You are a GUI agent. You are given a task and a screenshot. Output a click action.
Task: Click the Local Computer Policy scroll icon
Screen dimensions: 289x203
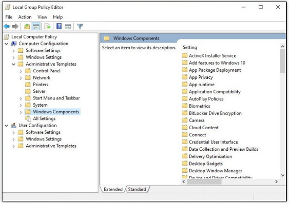point(7,37)
